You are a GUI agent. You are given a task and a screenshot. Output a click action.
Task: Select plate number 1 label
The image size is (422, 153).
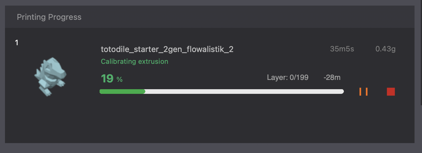coord(17,43)
